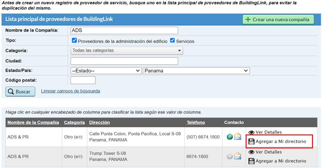This screenshot has height=168, width=322.
Task: Open the Todas las categorías dropdown
Action: point(127,50)
